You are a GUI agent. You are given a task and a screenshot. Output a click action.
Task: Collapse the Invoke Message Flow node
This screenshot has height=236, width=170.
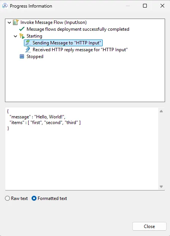(10, 23)
